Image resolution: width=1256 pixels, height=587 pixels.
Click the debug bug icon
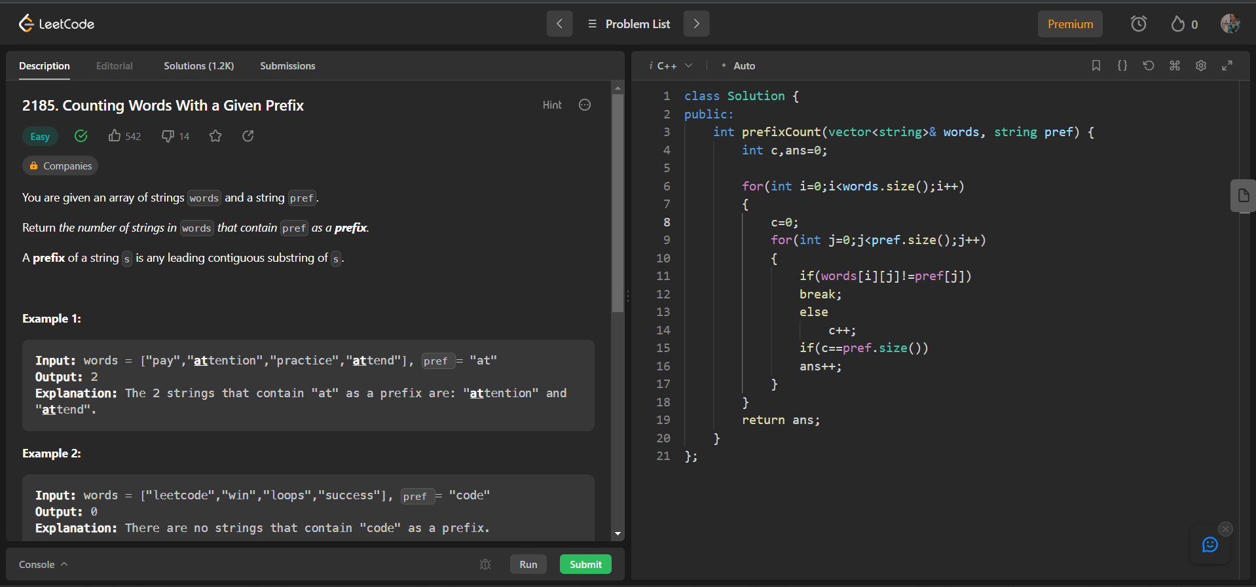coord(485,564)
